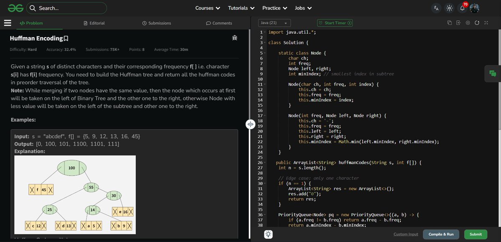Report a bug with the bug icon
Screen dimensions: 501x242
[x=234, y=38]
